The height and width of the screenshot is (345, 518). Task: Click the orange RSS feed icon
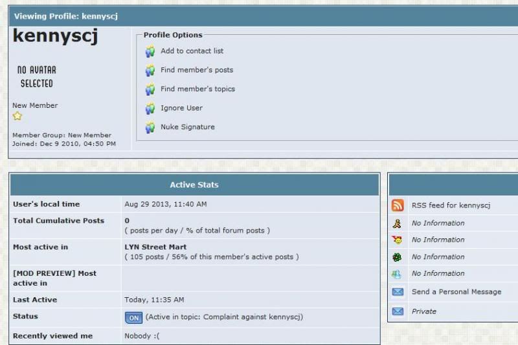[398, 205]
